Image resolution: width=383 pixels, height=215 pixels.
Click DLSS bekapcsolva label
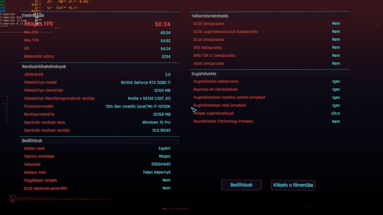coord(208,23)
